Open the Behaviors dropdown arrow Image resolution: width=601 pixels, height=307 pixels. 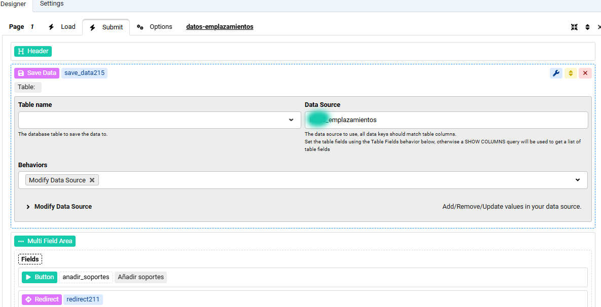click(x=577, y=180)
